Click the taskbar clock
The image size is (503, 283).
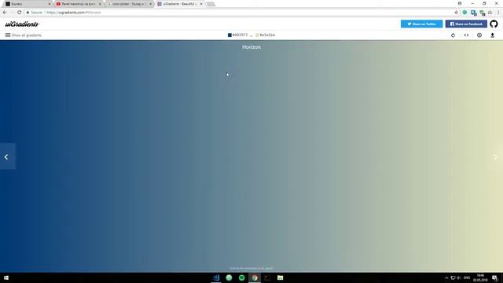click(x=480, y=277)
